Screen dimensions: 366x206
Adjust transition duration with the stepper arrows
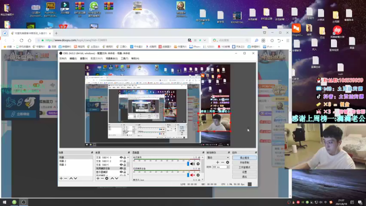click(x=228, y=167)
